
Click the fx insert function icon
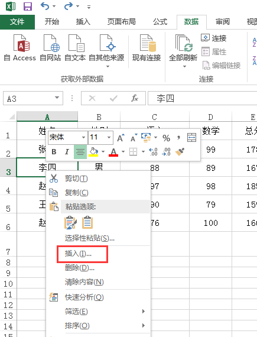click(x=135, y=98)
